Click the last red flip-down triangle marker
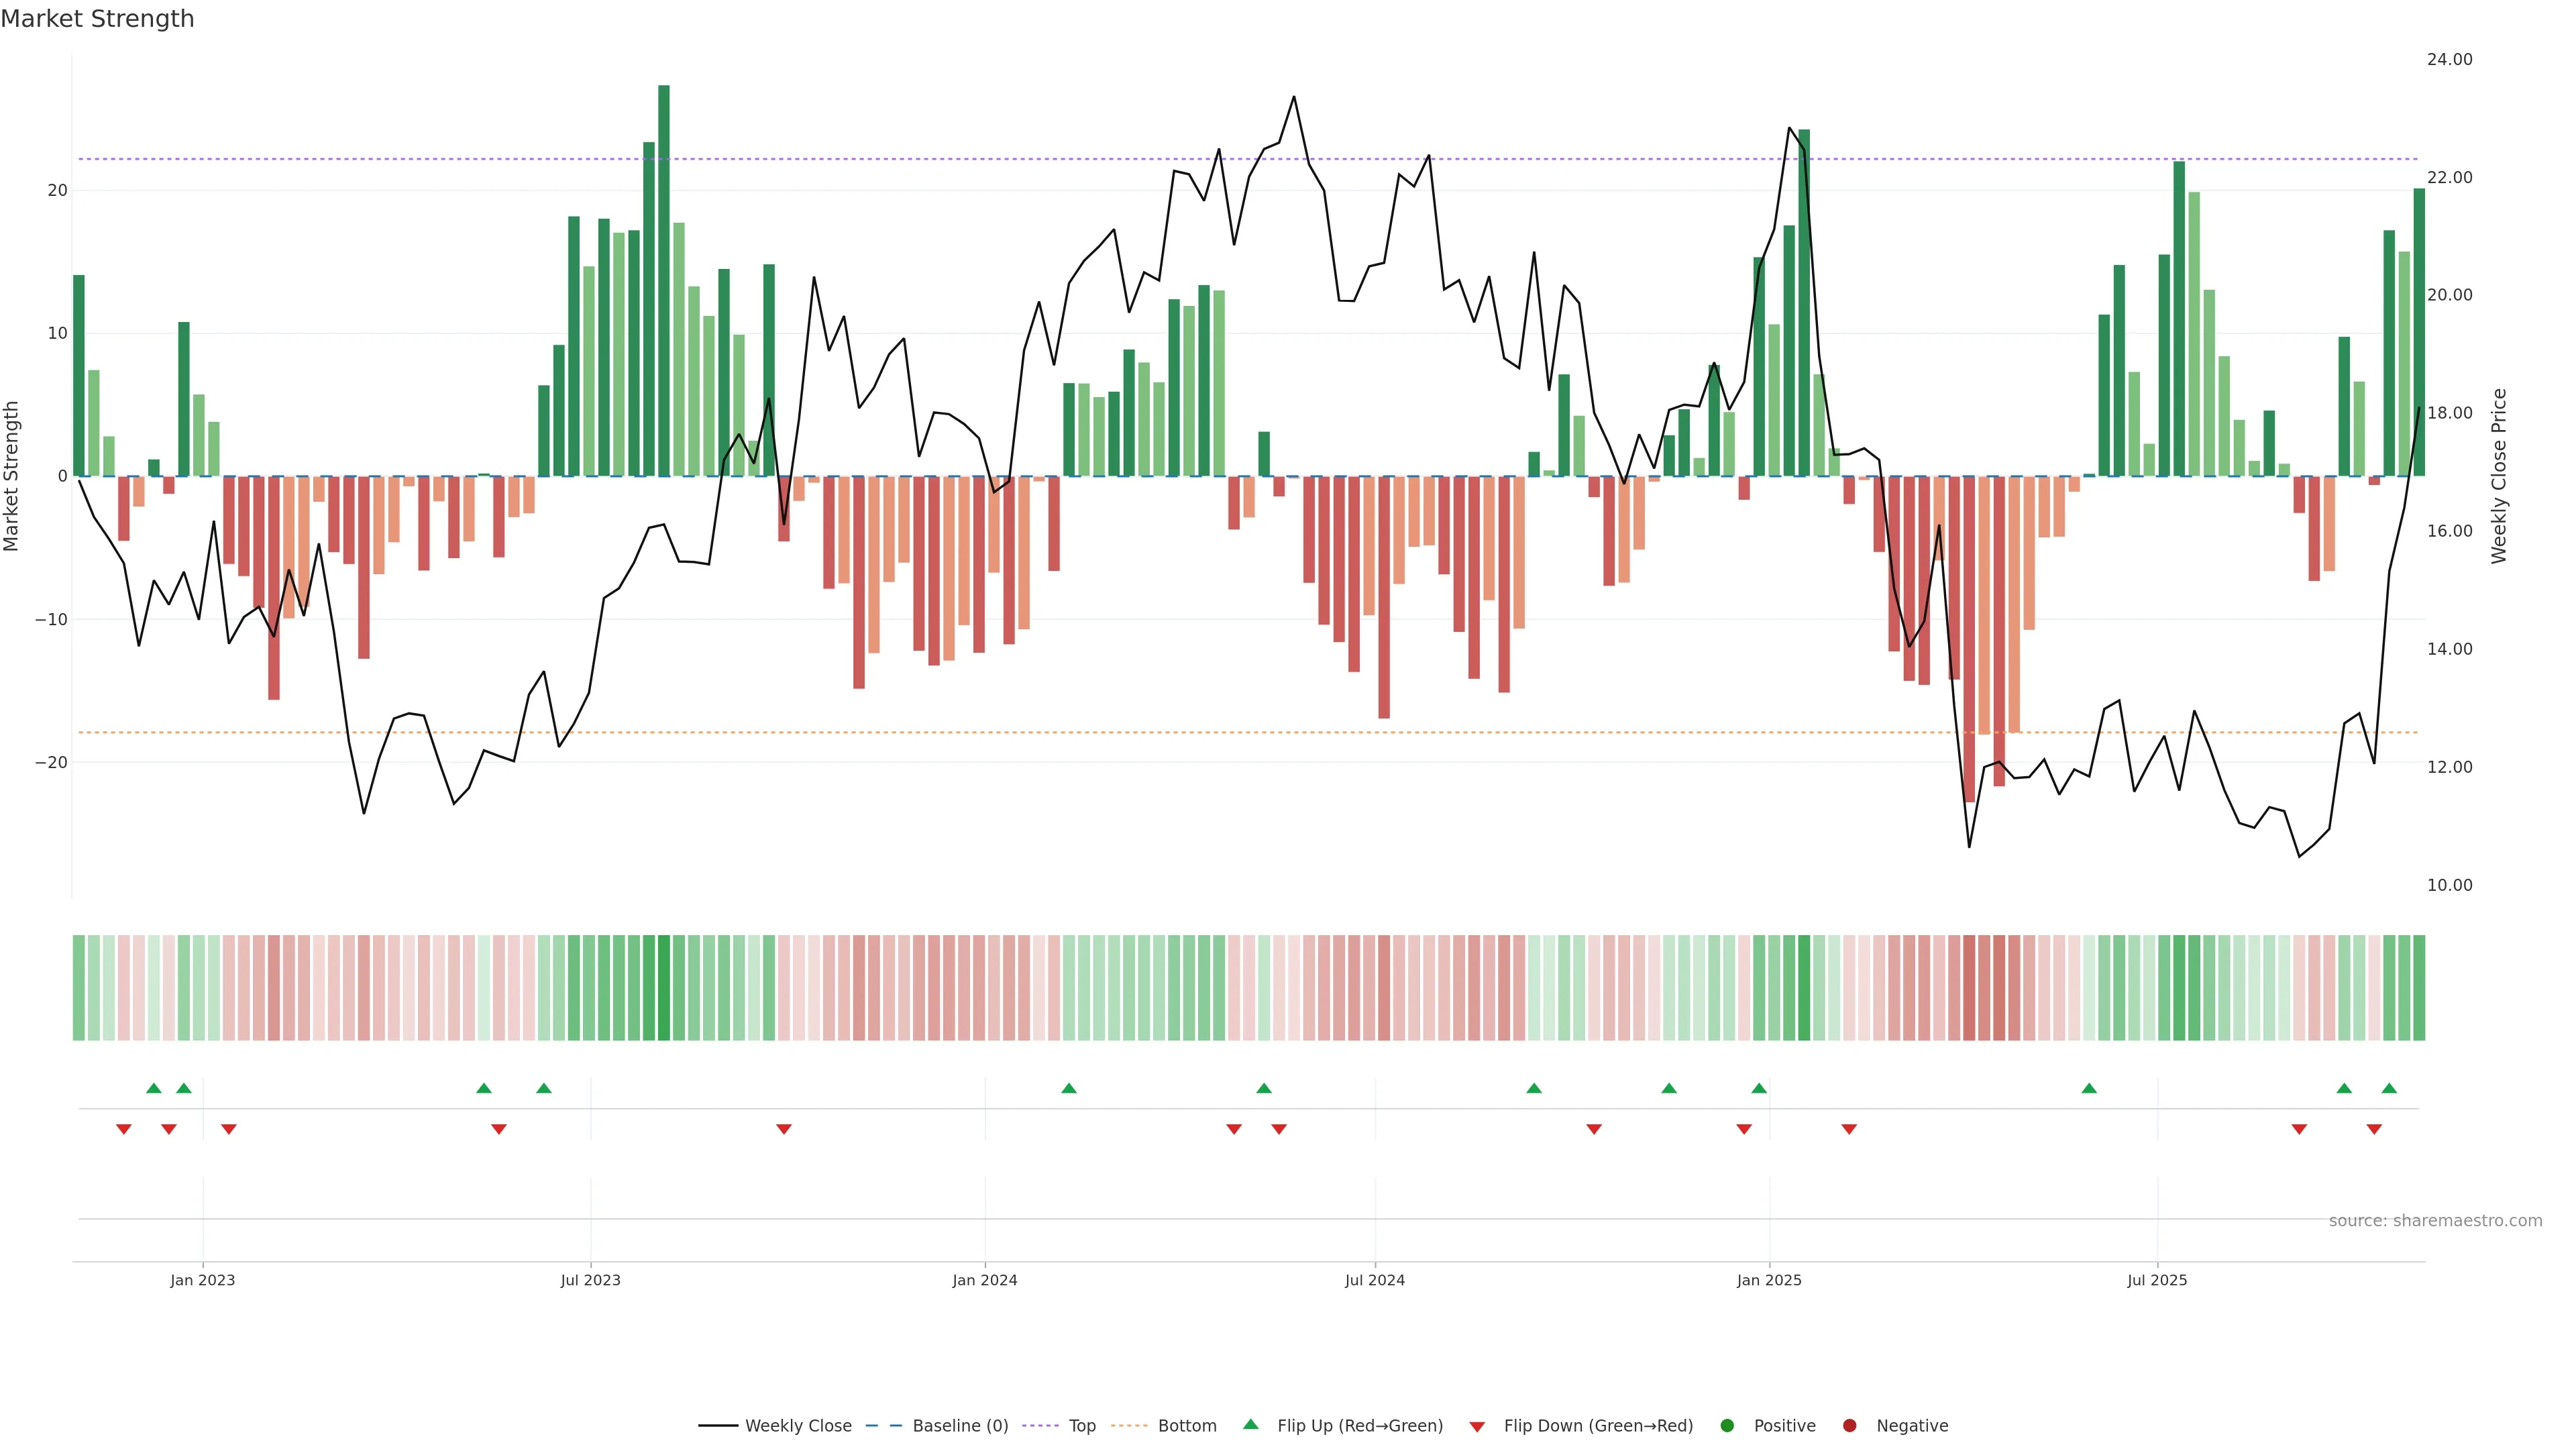Screen dimensions: 2576x1449 pos(2374,1129)
